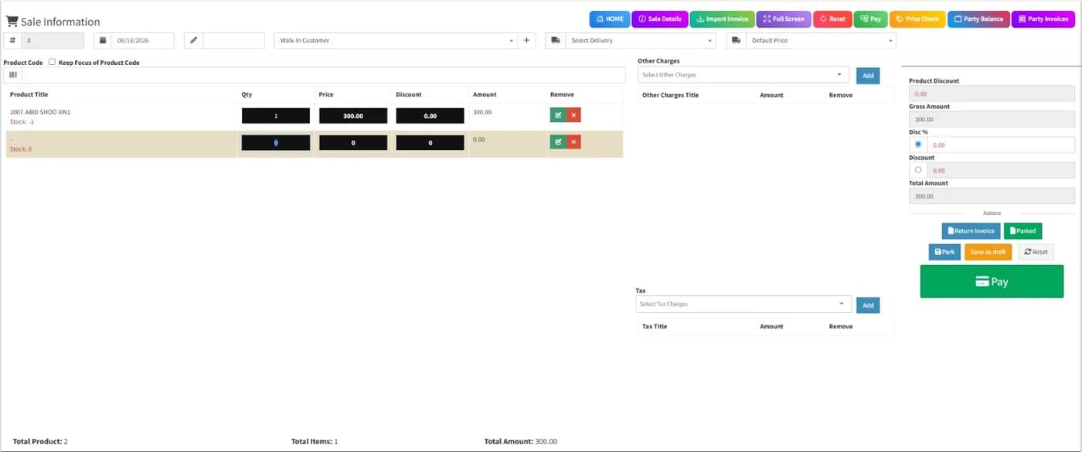Click the pencil icon beside the note field
Image resolution: width=1082 pixels, height=452 pixels.
click(193, 40)
